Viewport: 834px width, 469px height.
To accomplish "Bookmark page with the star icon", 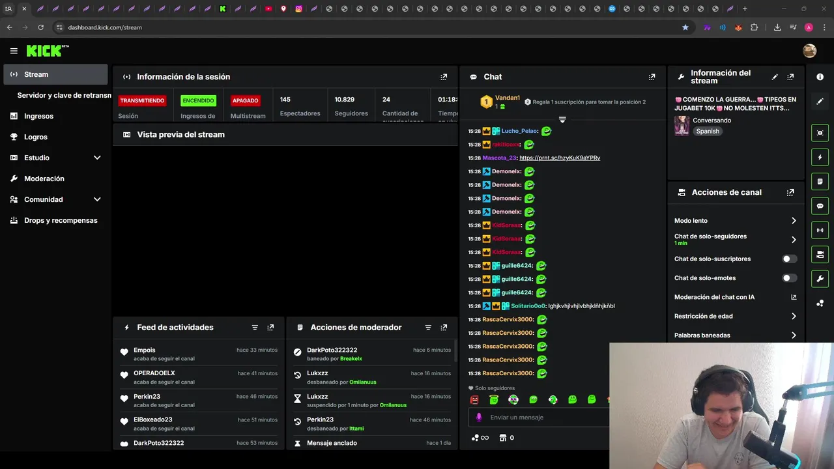I will 685,27.
